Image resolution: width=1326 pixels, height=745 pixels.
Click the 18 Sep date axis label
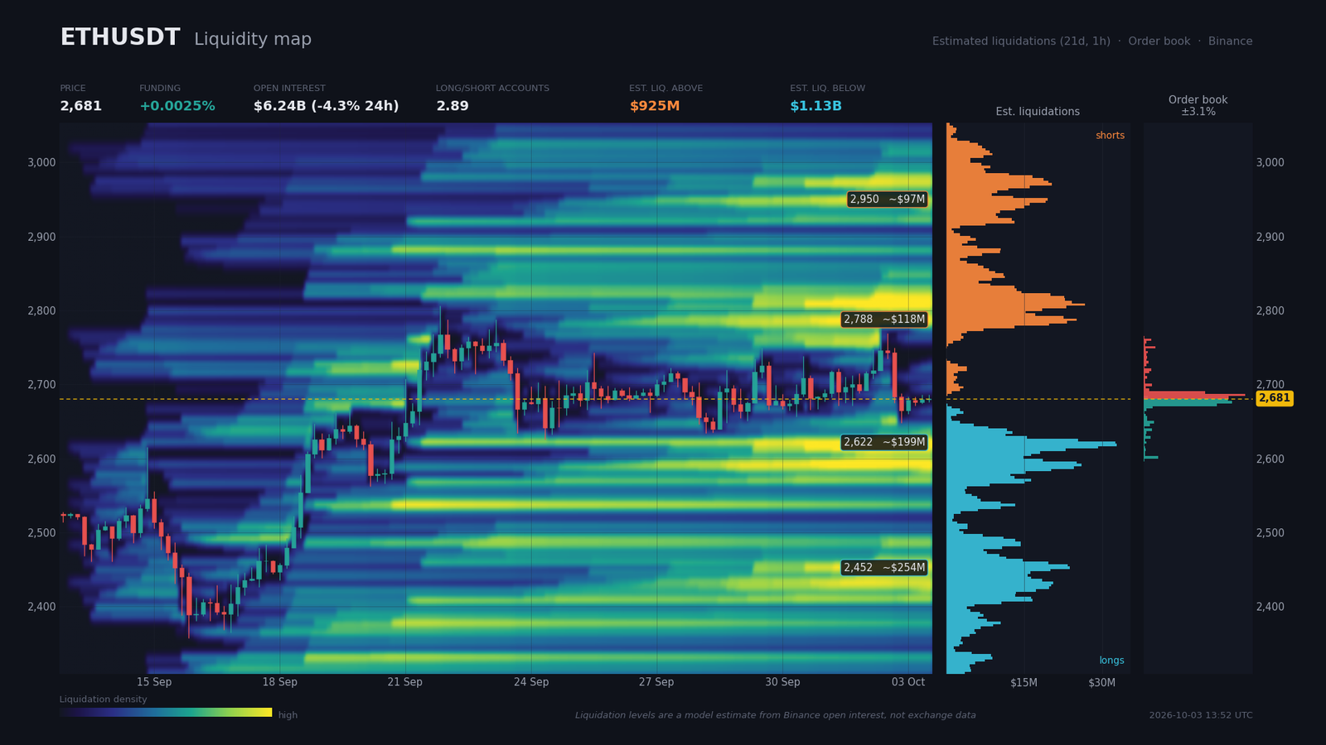[279, 682]
